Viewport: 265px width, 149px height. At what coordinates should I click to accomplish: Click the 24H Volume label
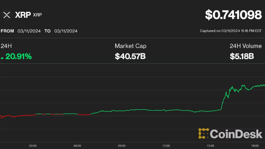tap(246, 46)
